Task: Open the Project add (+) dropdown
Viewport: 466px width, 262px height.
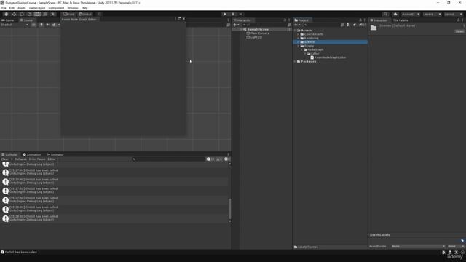Action: [x=297, y=25]
